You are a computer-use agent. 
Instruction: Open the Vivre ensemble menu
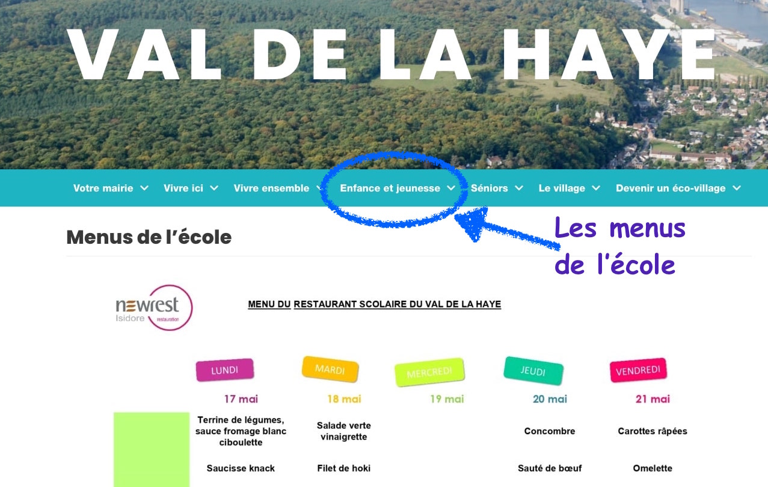(x=271, y=188)
